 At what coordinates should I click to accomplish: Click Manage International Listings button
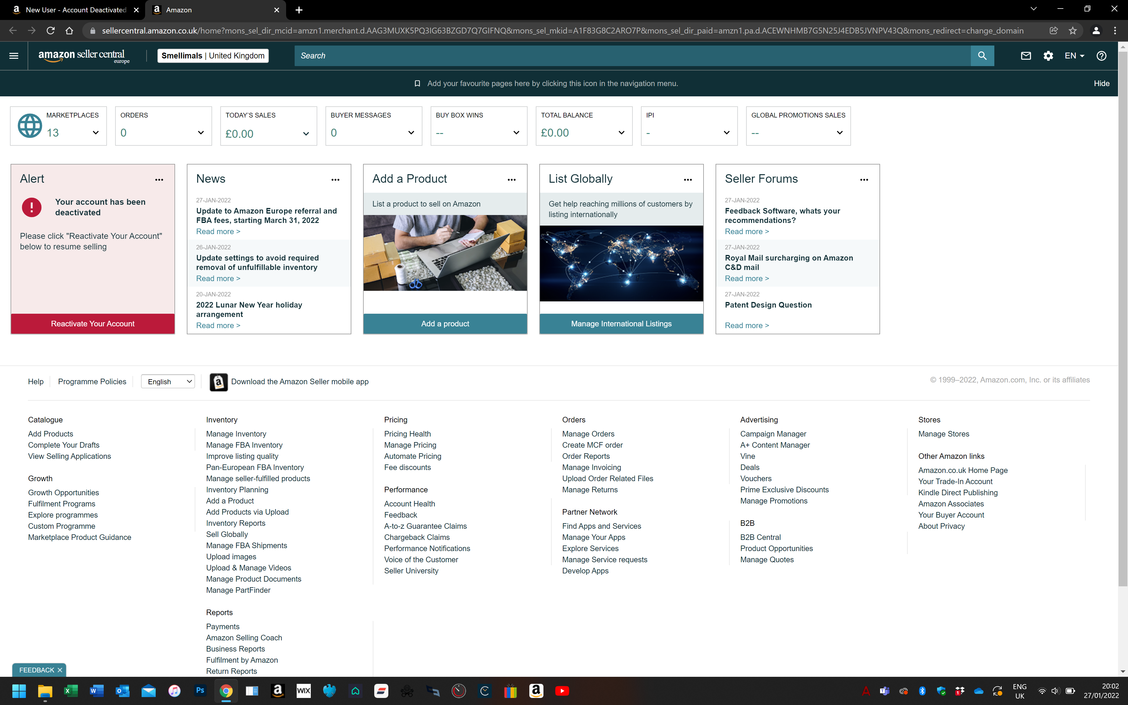click(x=621, y=324)
